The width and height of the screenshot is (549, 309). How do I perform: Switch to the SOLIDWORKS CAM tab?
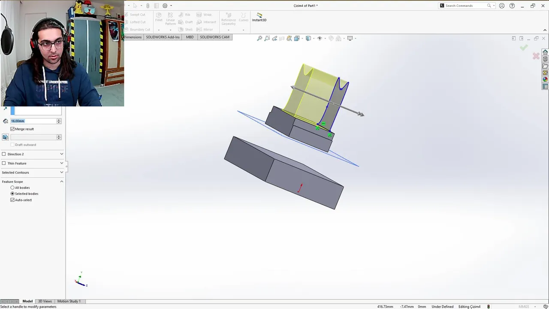click(214, 37)
